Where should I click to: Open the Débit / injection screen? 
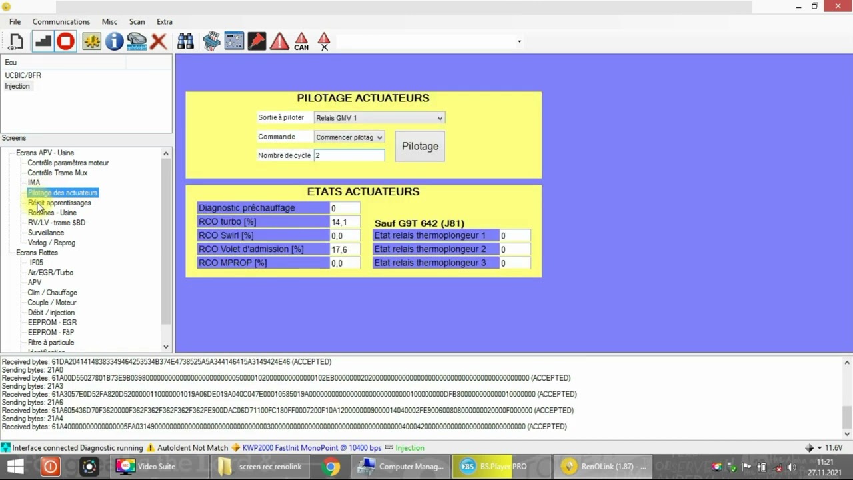click(x=51, y=313)
